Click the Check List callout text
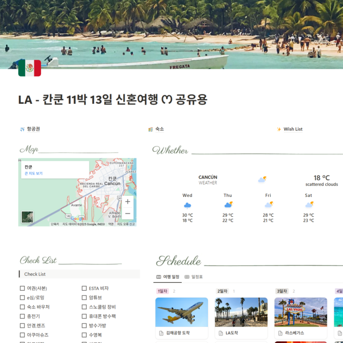The width and height of the screenshot is (343, 343). pyautogui.click(x=35, y=274)
